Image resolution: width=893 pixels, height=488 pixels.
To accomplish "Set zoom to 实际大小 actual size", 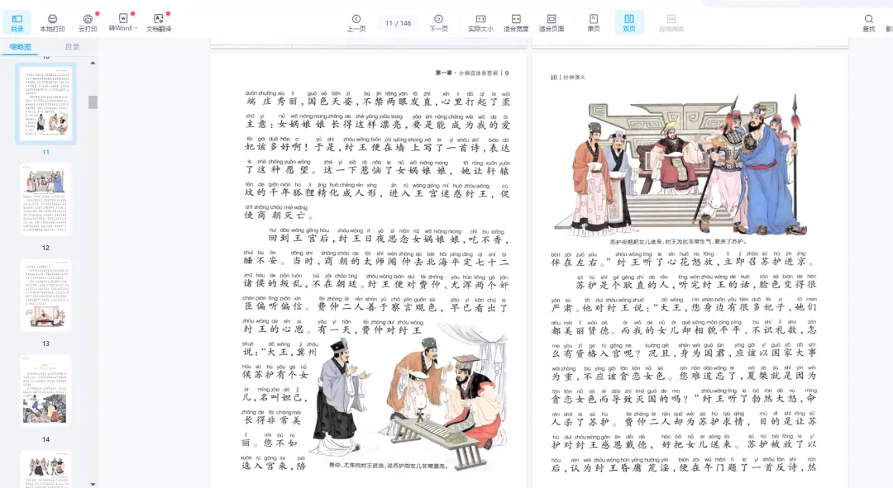I will (480, 23).
